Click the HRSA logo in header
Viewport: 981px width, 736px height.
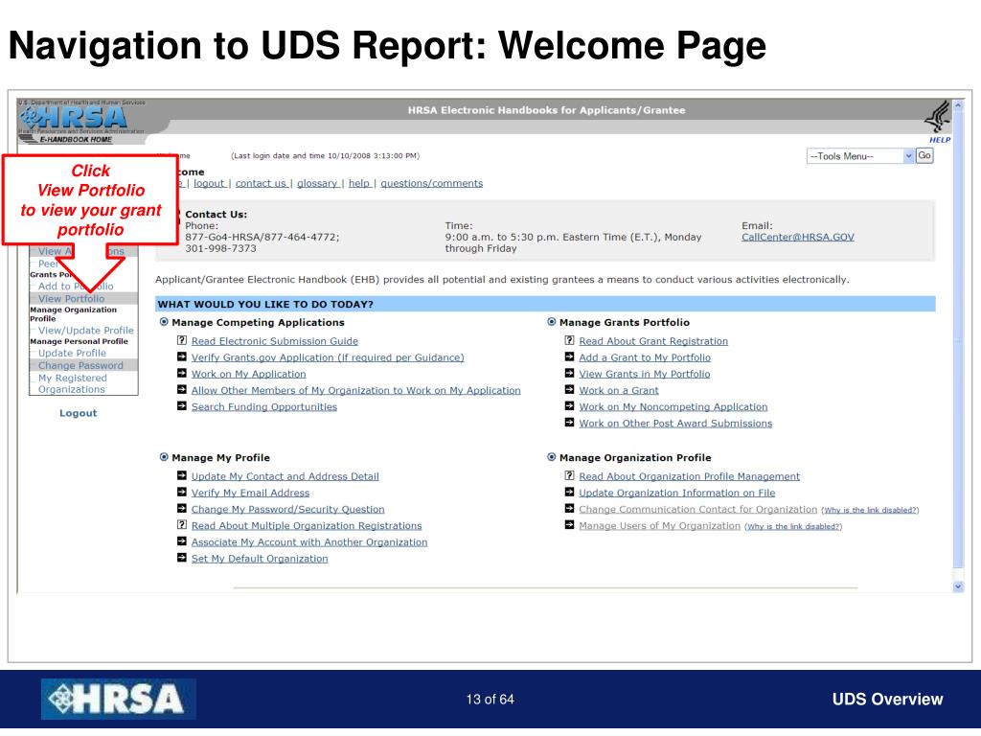[x=75, y=117]
